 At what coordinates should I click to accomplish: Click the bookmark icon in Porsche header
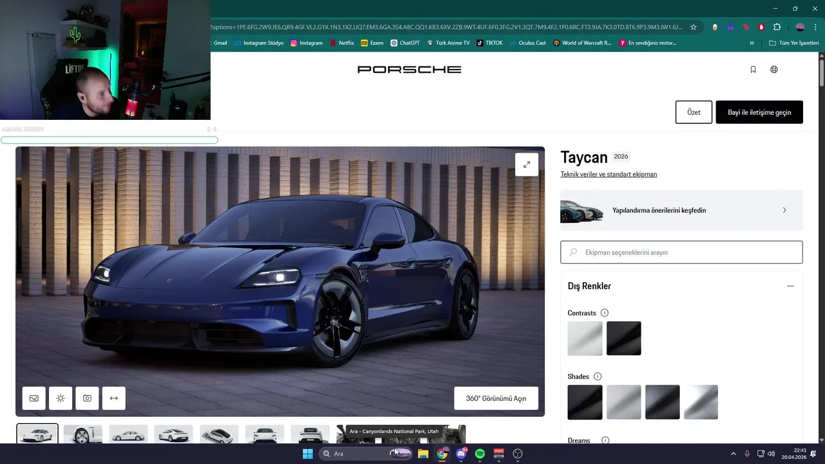coord(753,70)
